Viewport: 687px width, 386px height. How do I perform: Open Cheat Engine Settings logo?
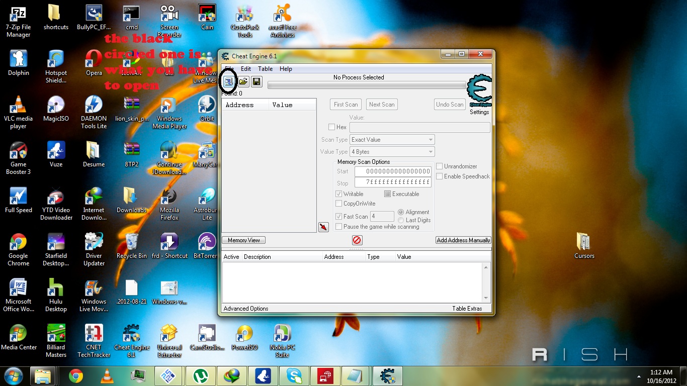coord(479,91)
